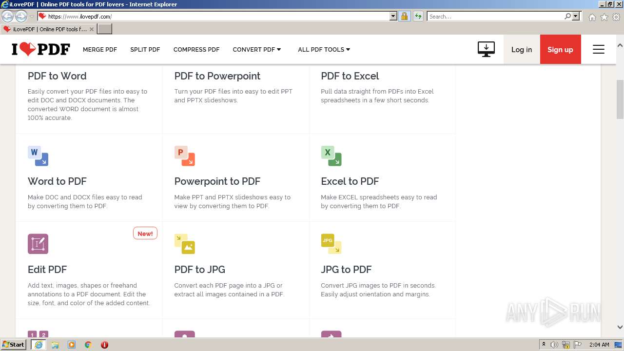Open MERGE PDF in the navigation
This screenshot has height=351, width=624.
(100, 49)
